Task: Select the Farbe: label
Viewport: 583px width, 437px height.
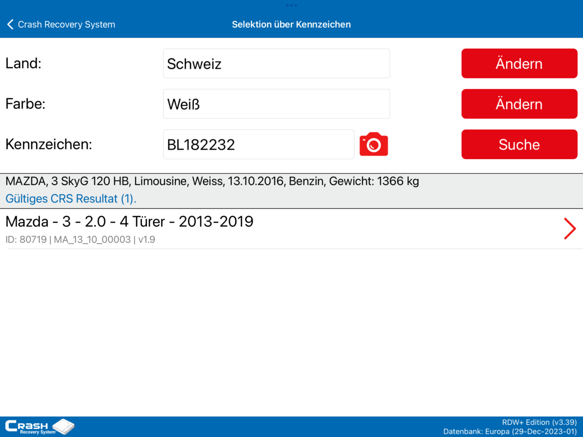Action: [25, 104]
